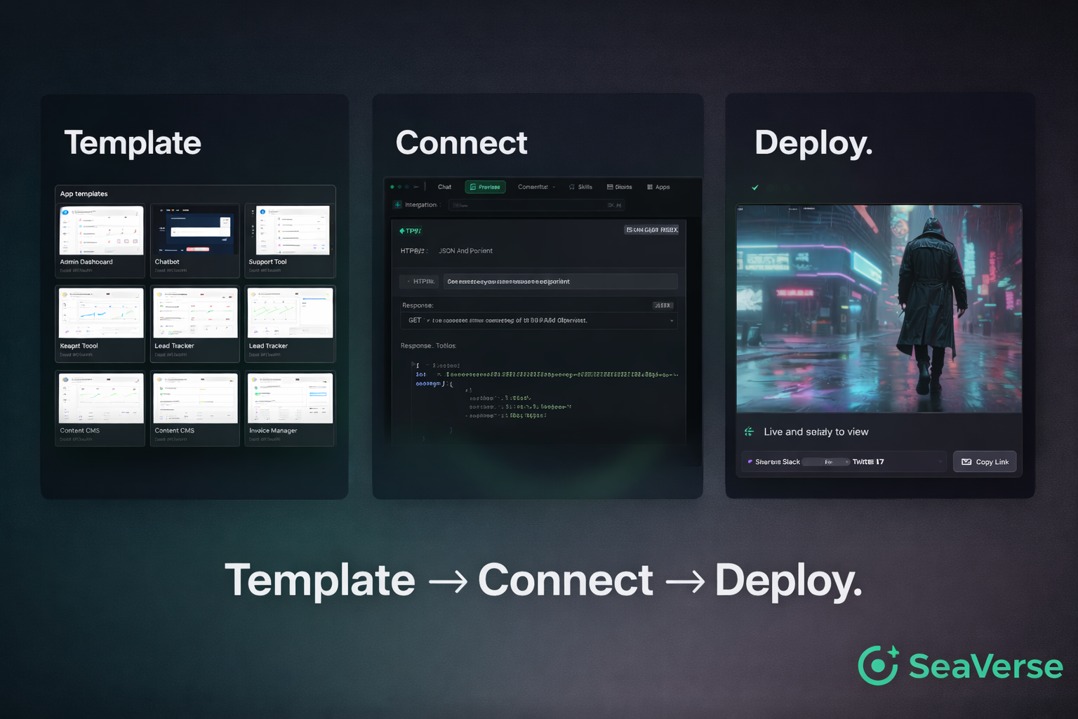Click the Integration plus icon

coord(398,205)
